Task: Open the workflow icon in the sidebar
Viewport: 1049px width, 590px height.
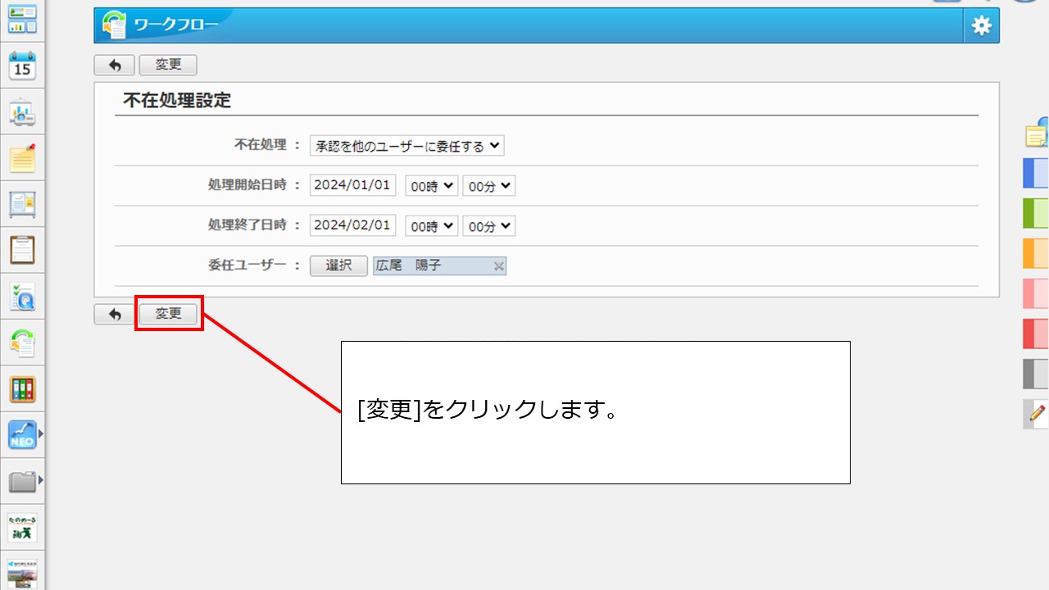Action: tap(22, 342)
